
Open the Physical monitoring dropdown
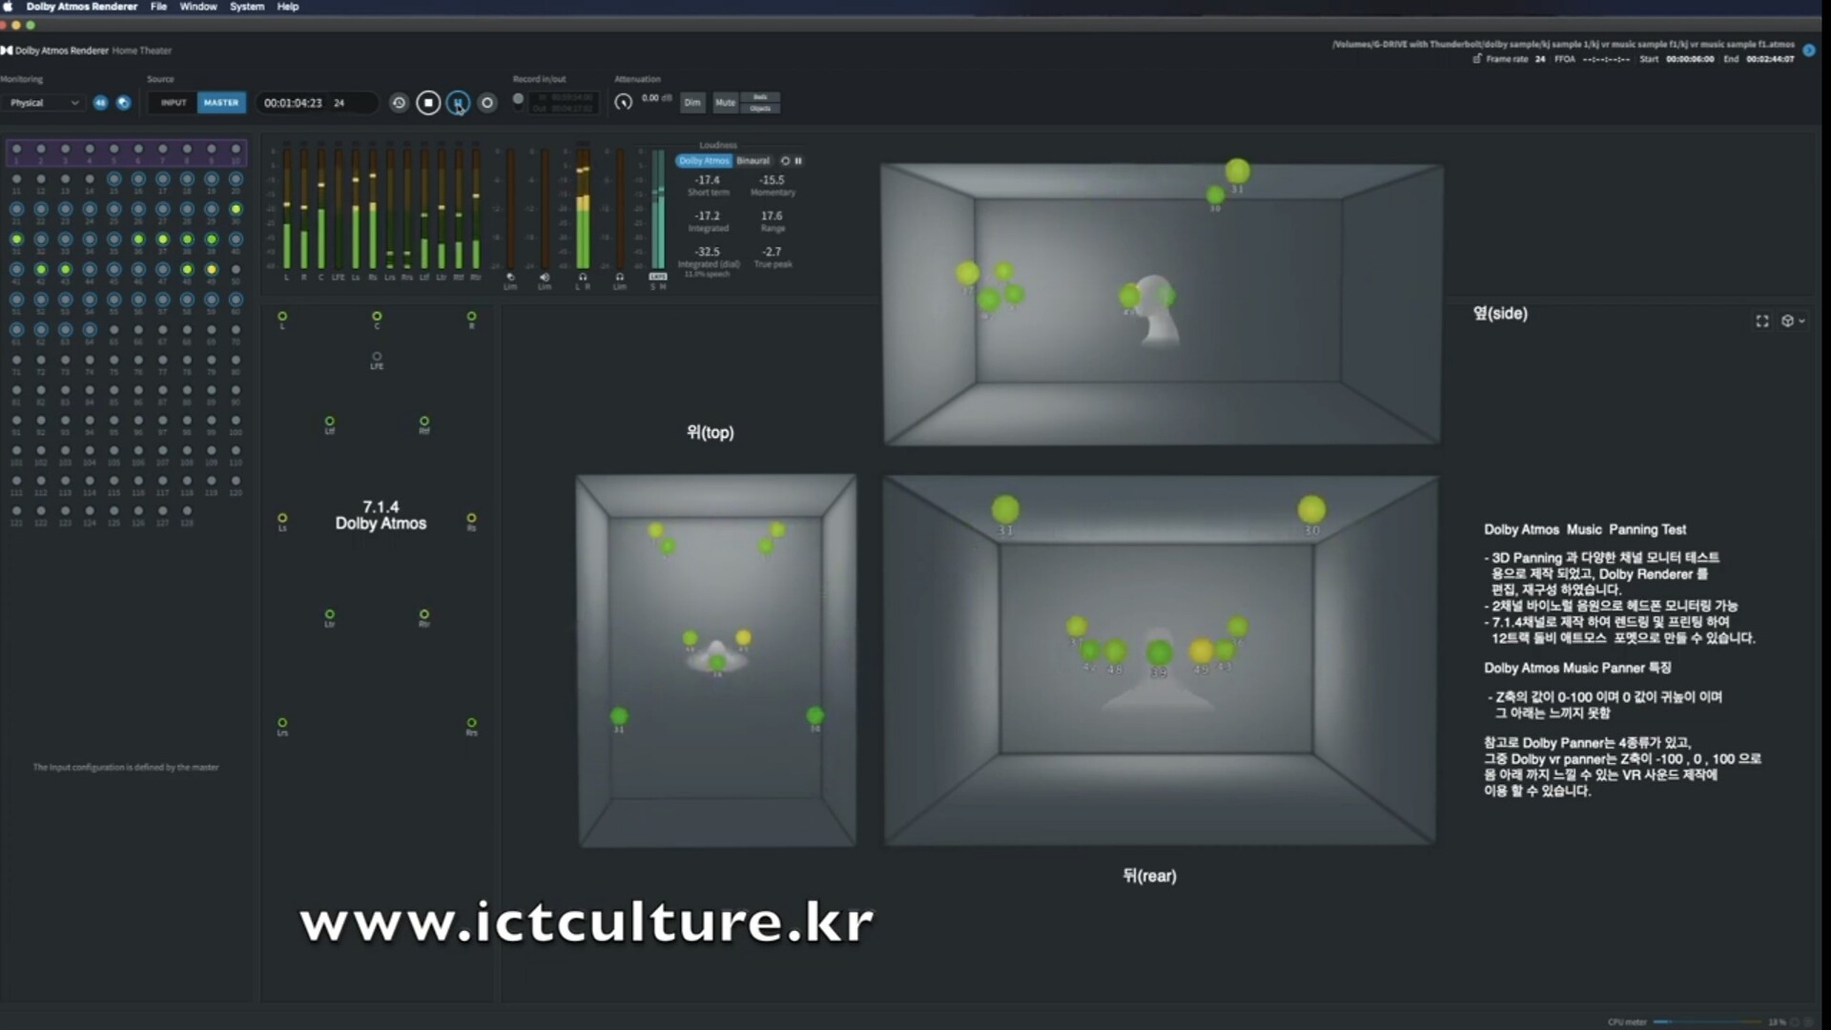44,102
